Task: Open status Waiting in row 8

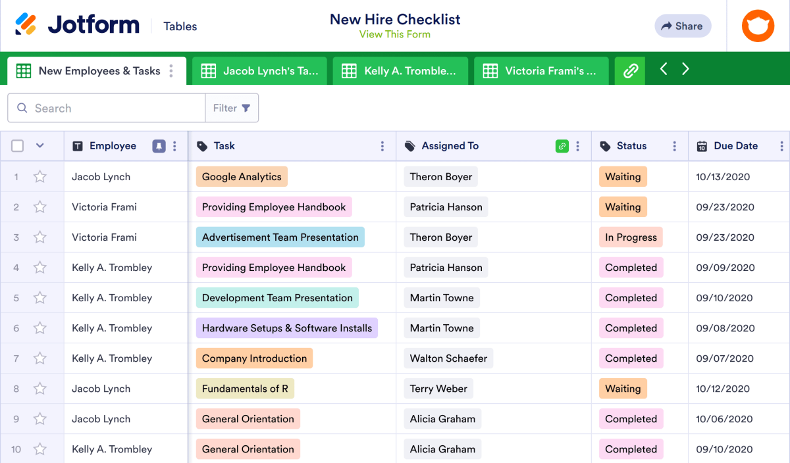Action: pos(623,388)
